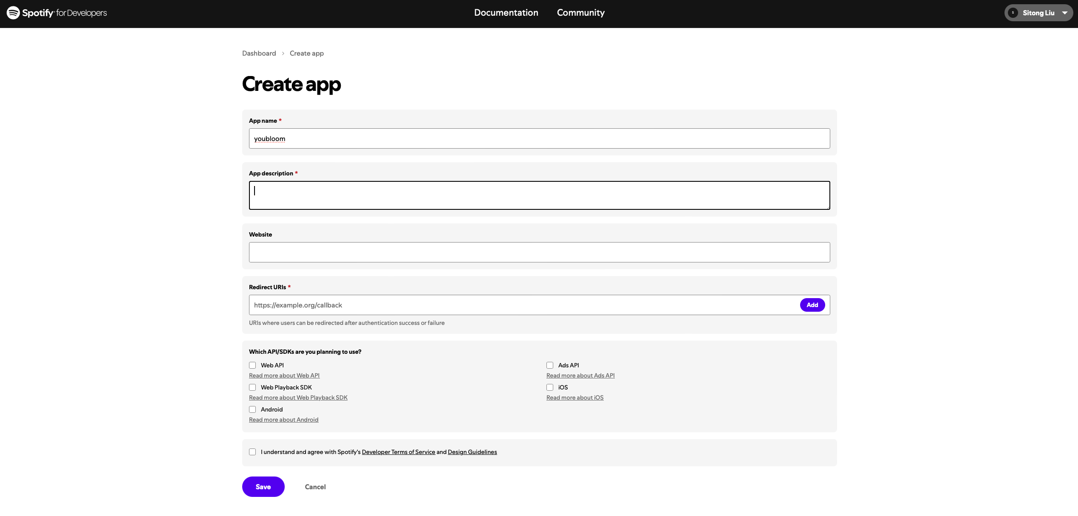1078x516 pixels.
Task: Check the Web API checkbox
Action: click(252, 365)
